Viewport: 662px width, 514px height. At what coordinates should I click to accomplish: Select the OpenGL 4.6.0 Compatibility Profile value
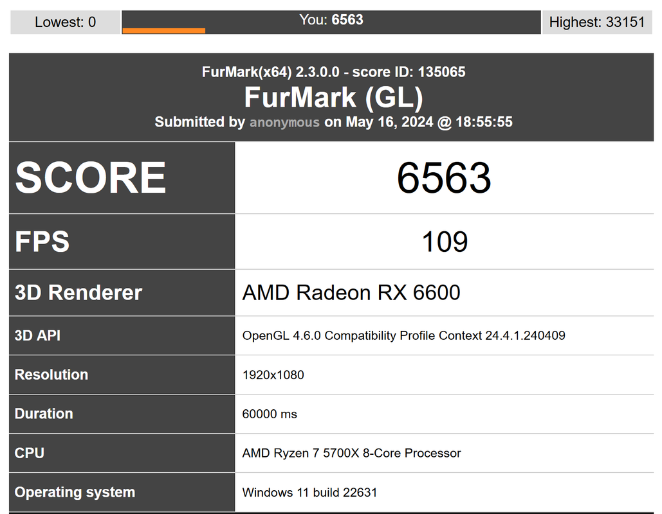click(x=403, y=335)
